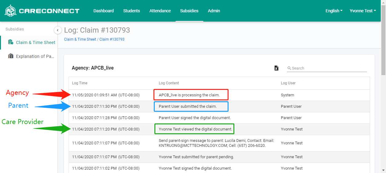Click the Explanation of Payment sidebar icon
The image size is (386, 173).
(x=11, y=56)
